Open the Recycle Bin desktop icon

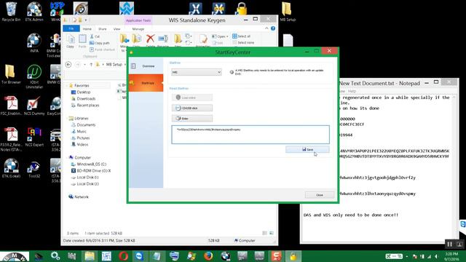click(x=11, y=12)
